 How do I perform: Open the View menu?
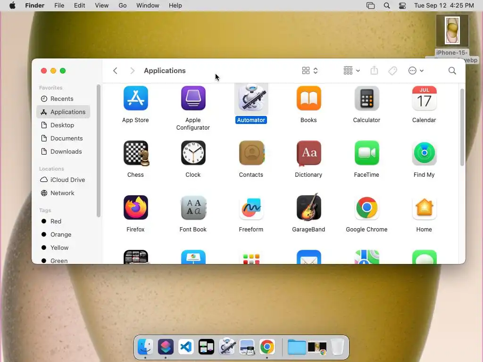[102, 6]
